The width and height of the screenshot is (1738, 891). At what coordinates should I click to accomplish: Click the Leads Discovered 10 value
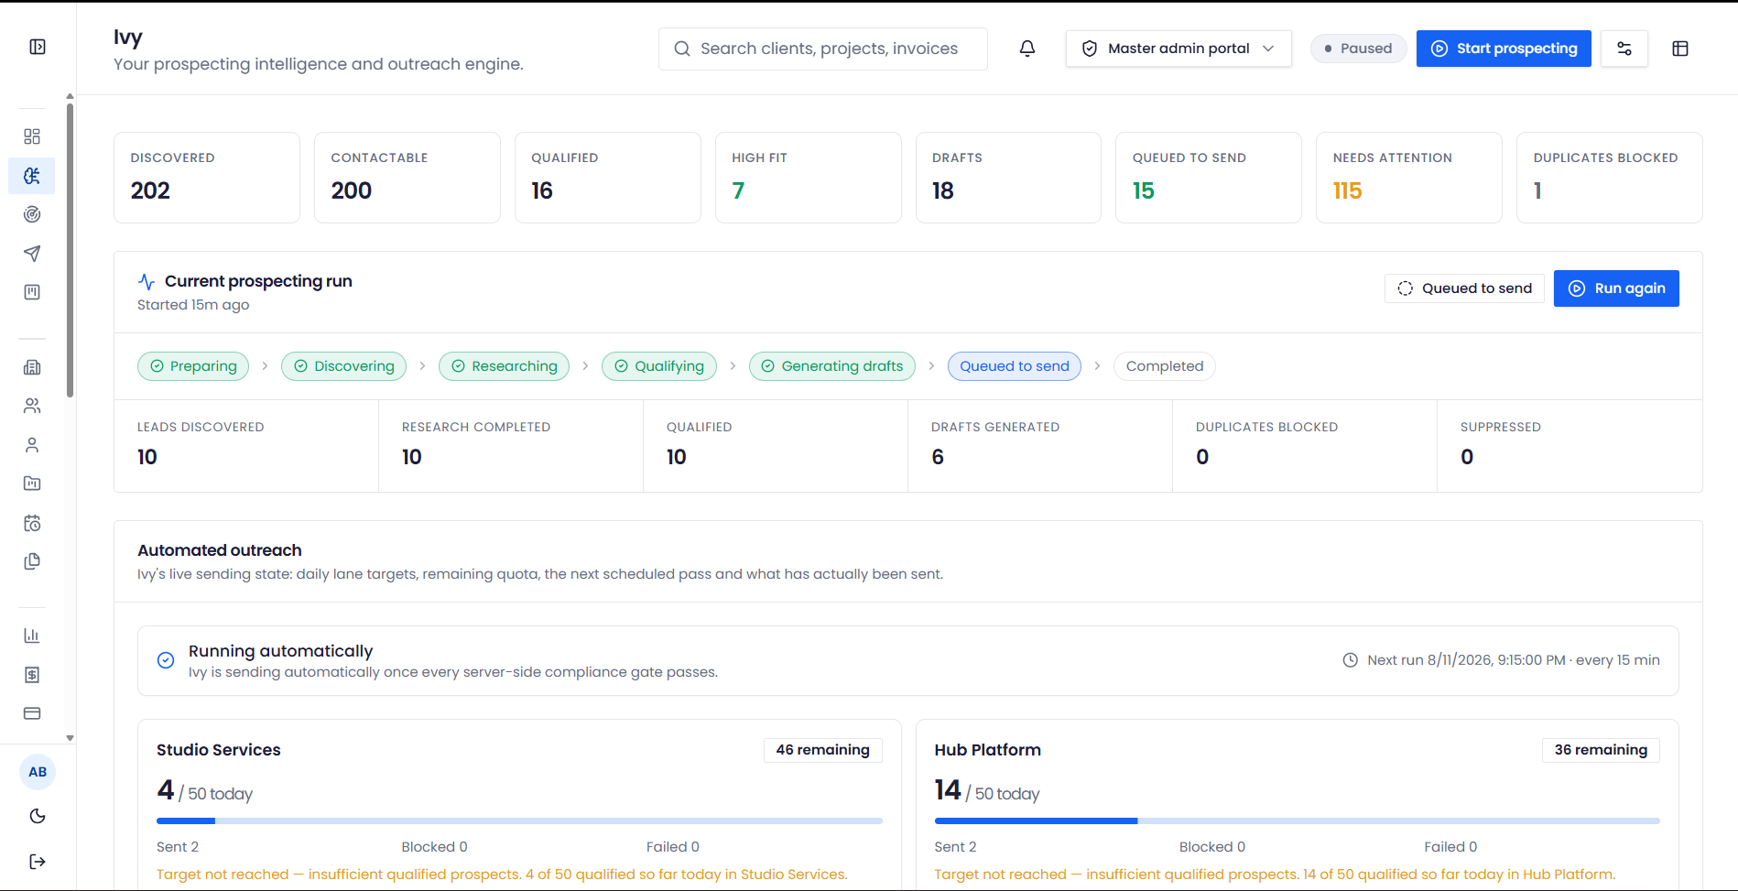coord(147,457)
